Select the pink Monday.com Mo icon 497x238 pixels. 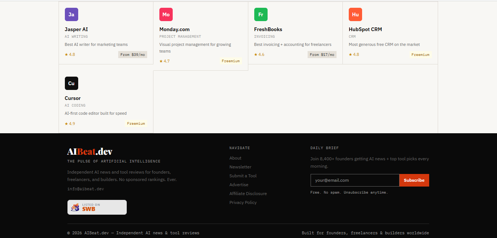coord(166,14)
